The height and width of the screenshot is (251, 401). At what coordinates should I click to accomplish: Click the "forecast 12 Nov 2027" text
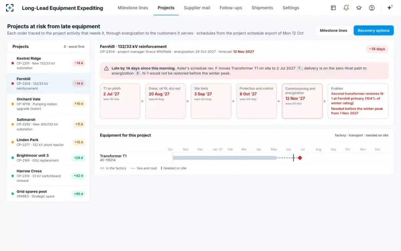pos(236,52)
